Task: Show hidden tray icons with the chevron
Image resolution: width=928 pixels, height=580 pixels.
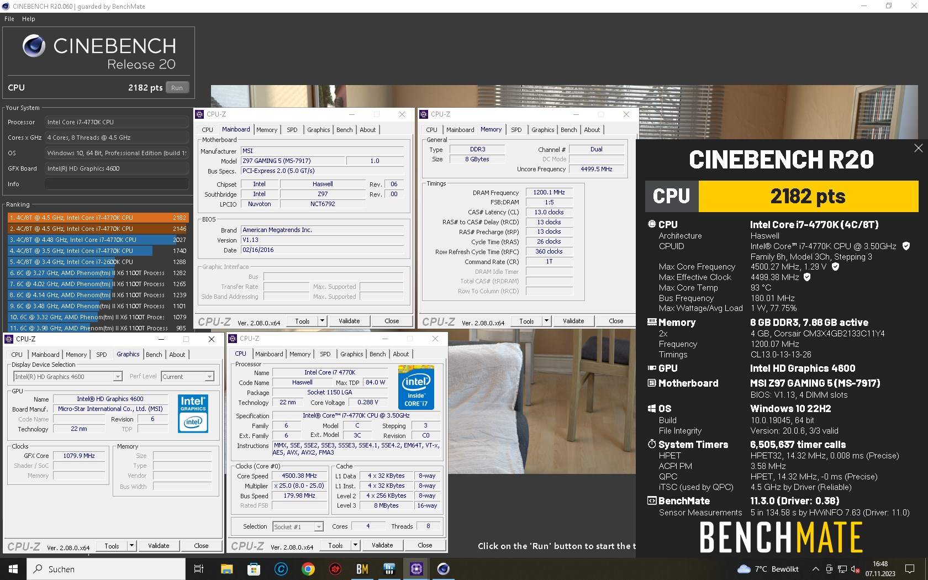Action: [815, 569]
